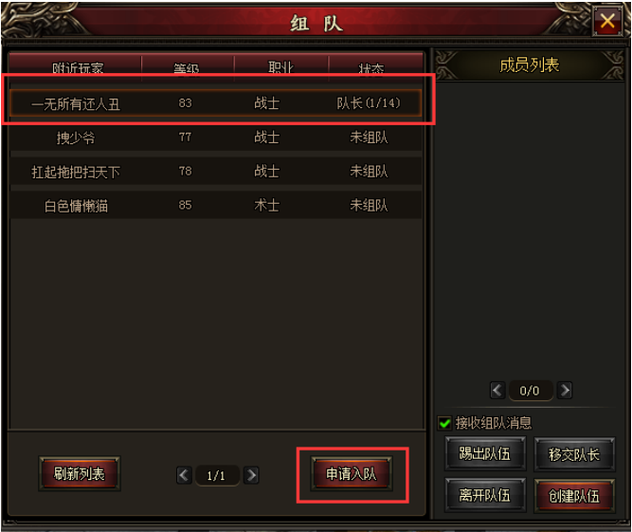632x532 pixels.
Task: Click next page arrow under member list
Action: (x=565, y=390)
